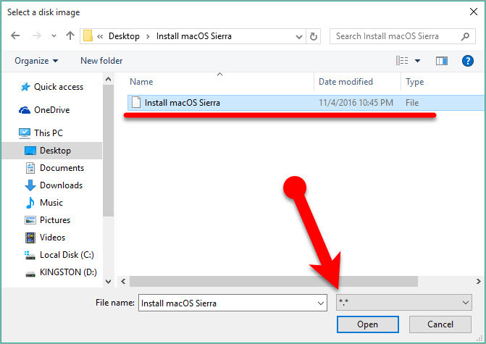Open the *.* file type filter
Image resolution: width=486 pixels, height=344 pixels.
click(x=404, y=303)
